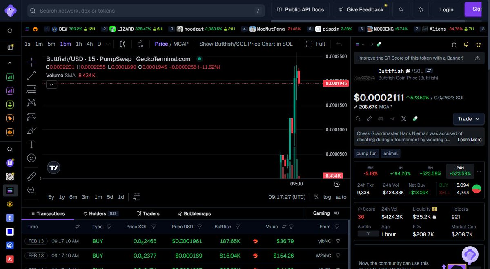Screen dimensions: 490x269
Task: Click the Learn More link
Action: click(x=469, y=139)
